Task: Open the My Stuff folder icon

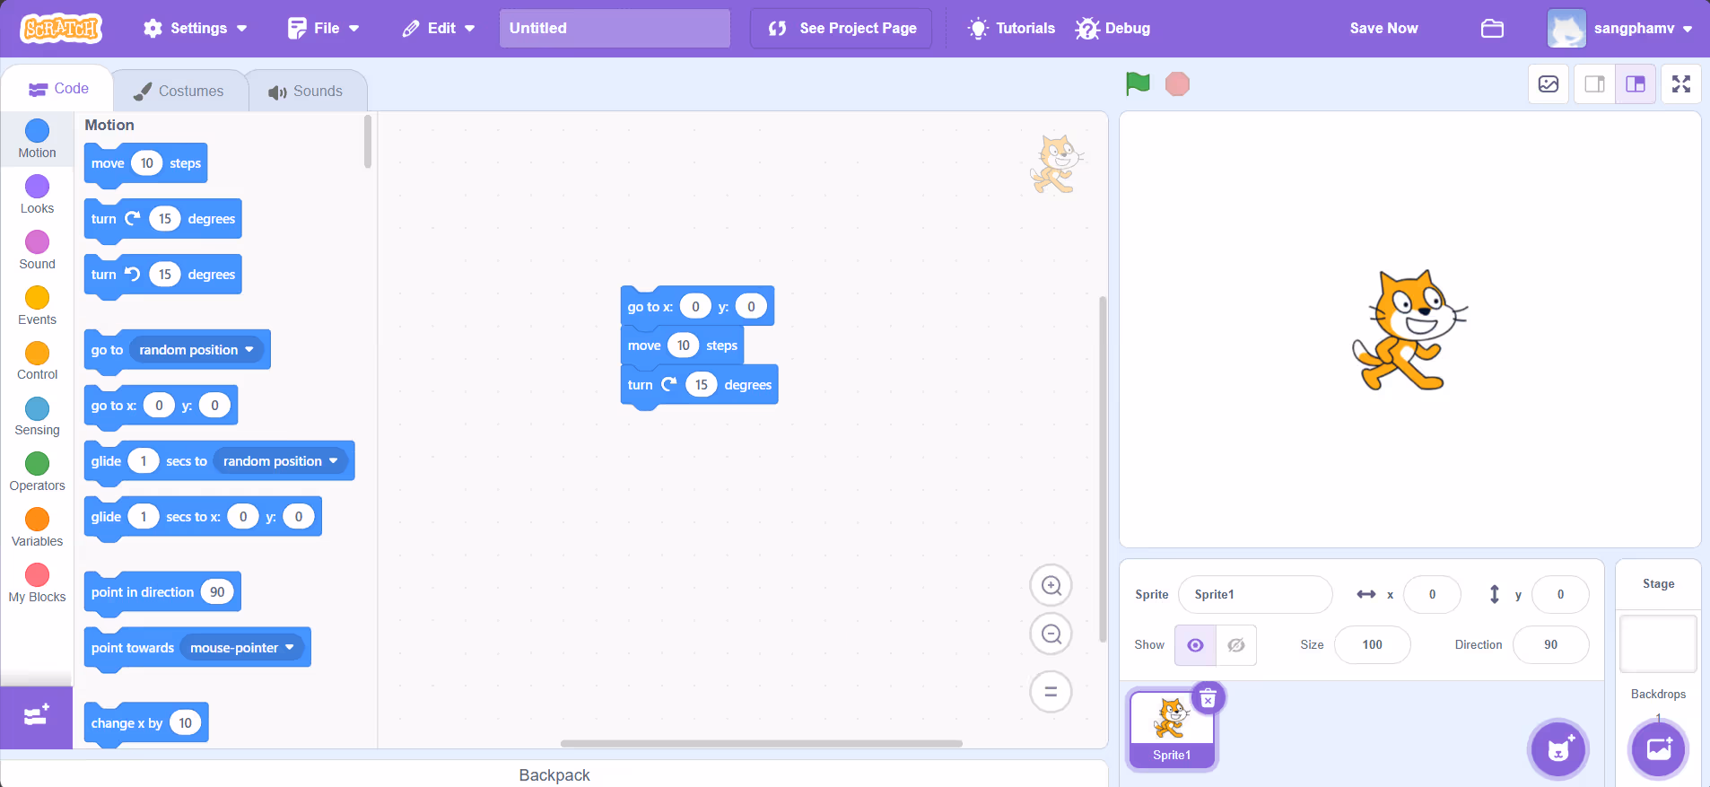Action: tap(1492, 29)
